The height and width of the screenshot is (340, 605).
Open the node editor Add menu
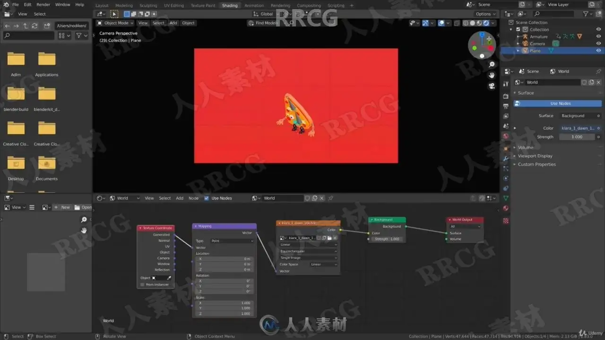[x=180, y=198]
